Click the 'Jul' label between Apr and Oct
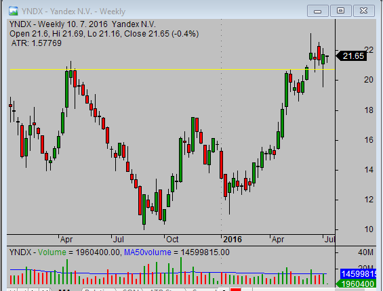Image resolution: width=383 pixels, height=291 pixels. point(119,240)
